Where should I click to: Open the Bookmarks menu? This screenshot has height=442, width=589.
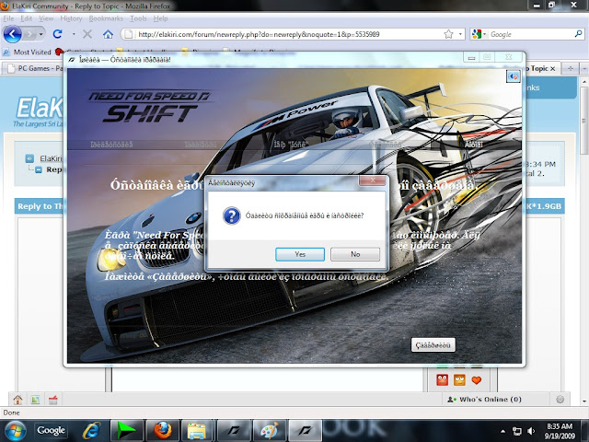106,18
